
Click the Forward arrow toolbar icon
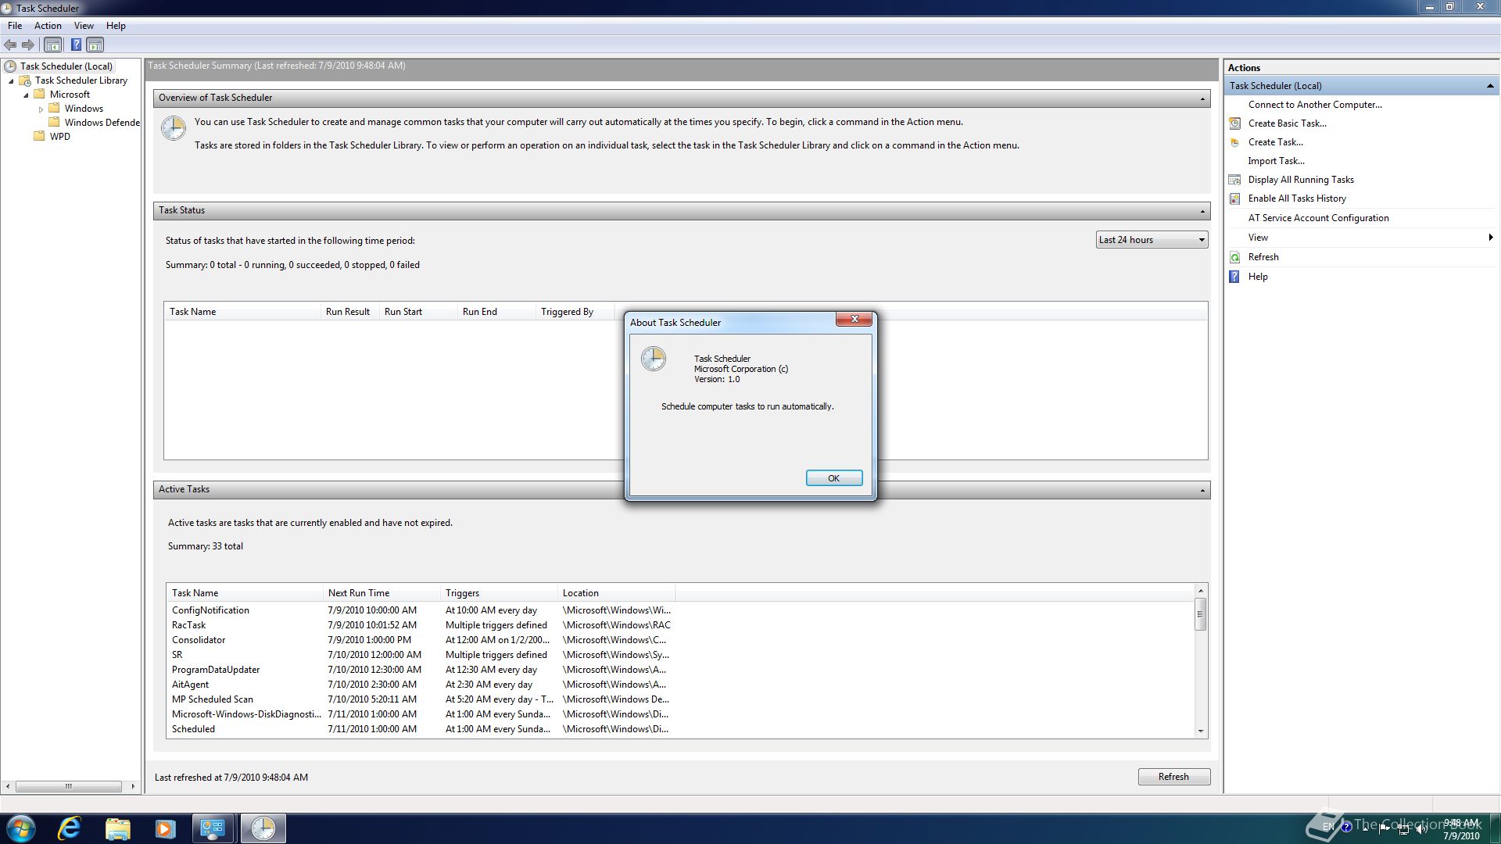[x=28, y=45]
